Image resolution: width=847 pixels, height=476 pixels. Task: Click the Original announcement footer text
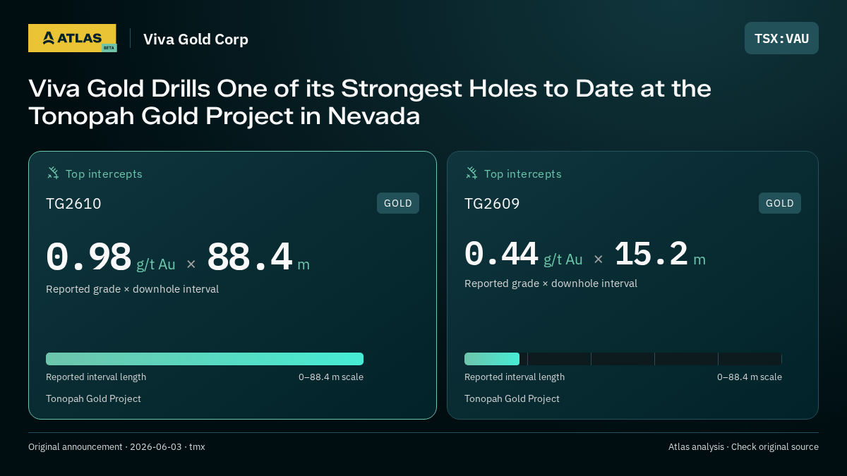point(116,447)
